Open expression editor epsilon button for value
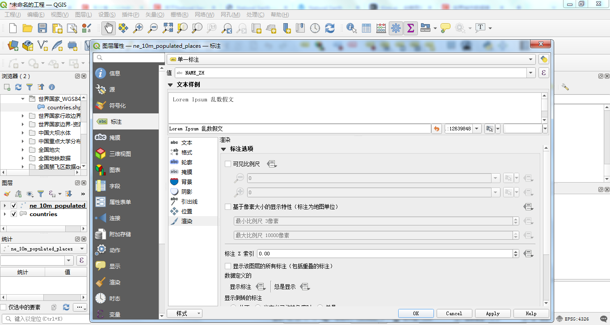 coord(543,73)
